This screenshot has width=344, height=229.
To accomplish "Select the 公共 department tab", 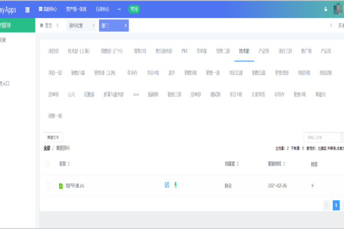I will 71,94.
